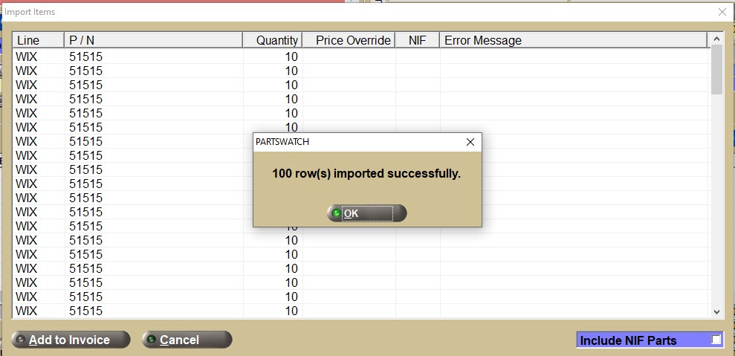Click the scroll up arrow of the item list
The width and height of the screenshot is (735, 356).
(x=716, y=38)
